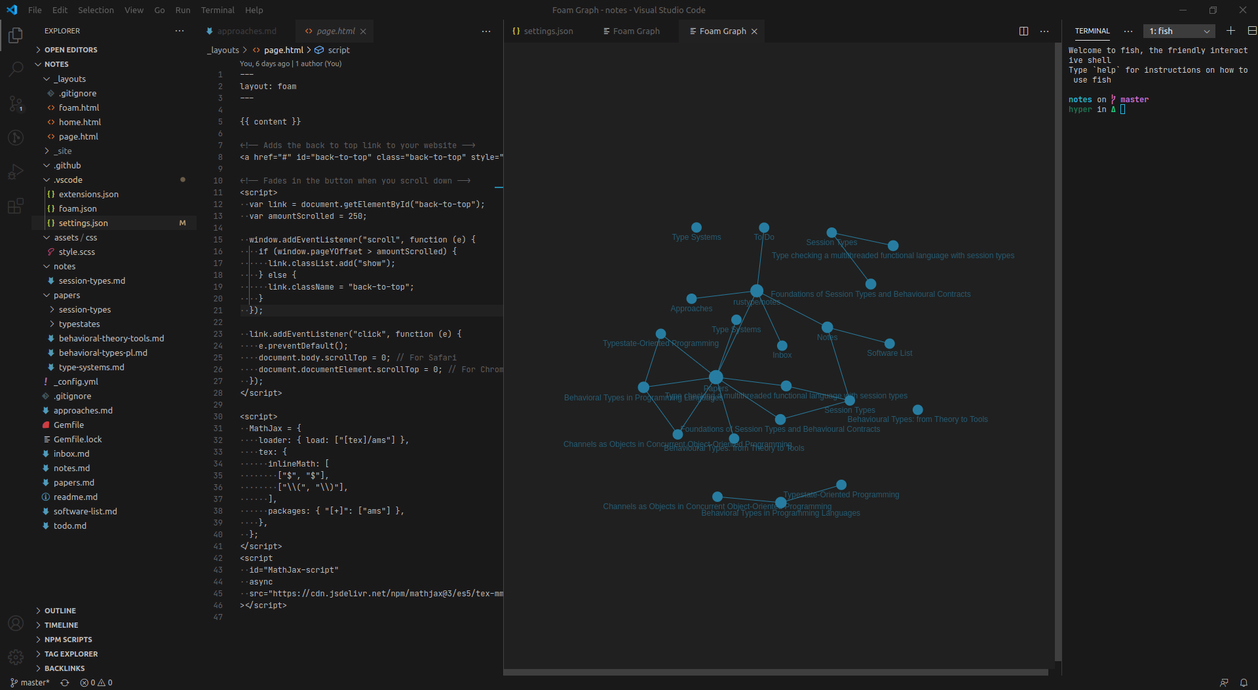
Task: Select the Run and Debug icon
Action: 16,172
